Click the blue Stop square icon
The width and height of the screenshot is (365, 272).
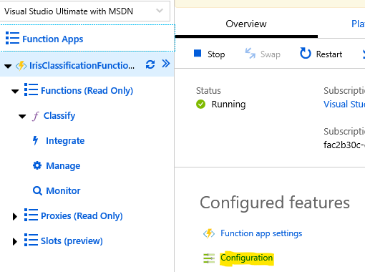(x=198, y=53)
